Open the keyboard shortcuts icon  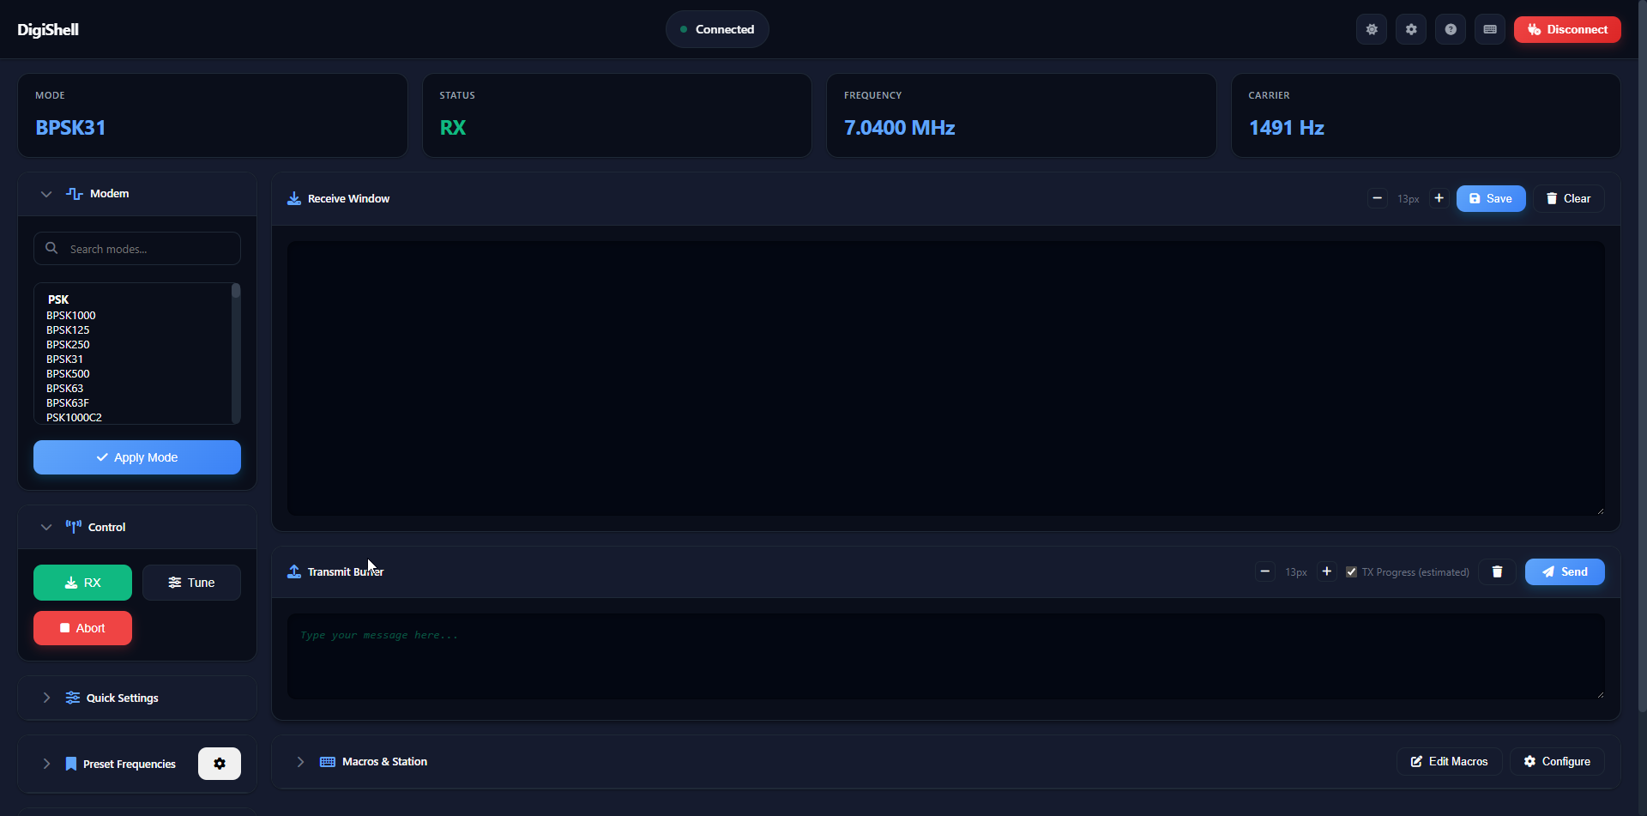pos(1489,28)
